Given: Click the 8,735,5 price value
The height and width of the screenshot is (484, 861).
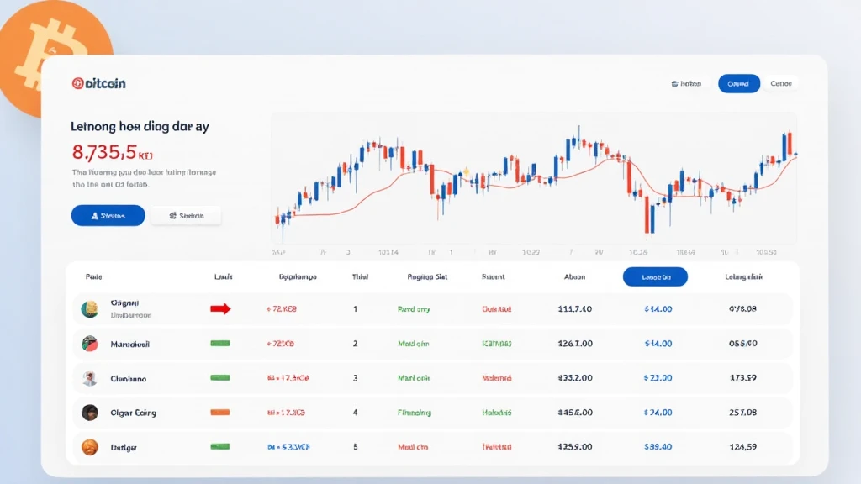Looking at the screenshot, I should click(x=105, y=152).
